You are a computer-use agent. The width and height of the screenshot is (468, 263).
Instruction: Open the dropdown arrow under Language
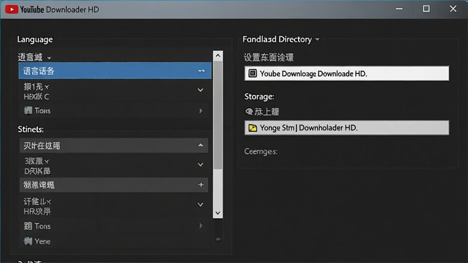coord(49,58)
